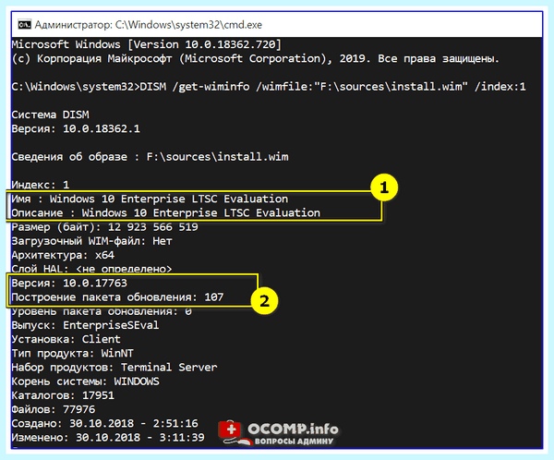Click the line 'Уровень пакета обновления: 0'
The image size is (554, 460).
click(102, 311)
